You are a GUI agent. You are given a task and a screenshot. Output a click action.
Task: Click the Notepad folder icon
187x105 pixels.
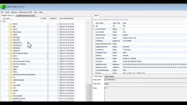[11, 67]
